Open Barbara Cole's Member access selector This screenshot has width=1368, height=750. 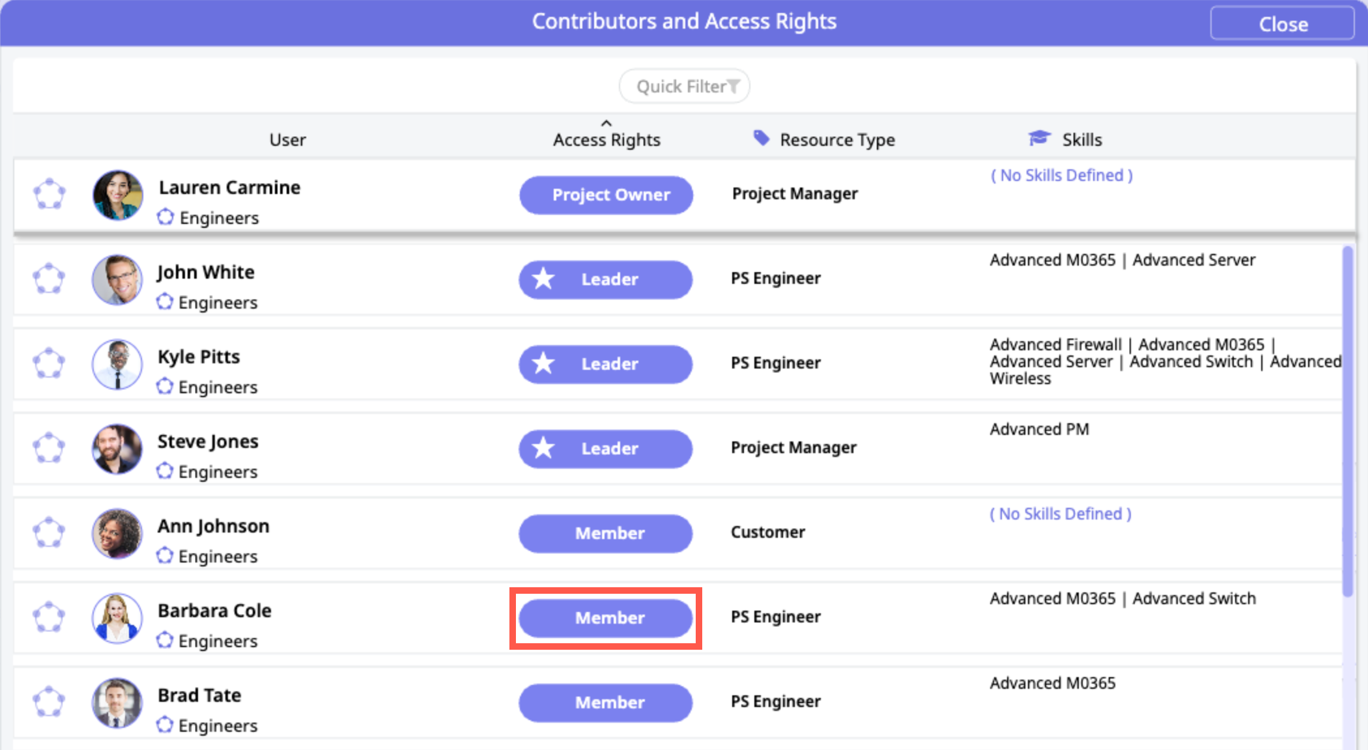click(606, 618)
